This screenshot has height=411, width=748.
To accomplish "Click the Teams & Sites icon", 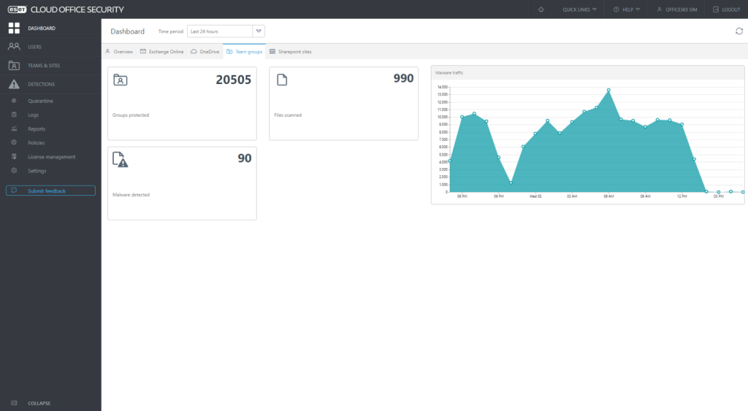I will click(14, 65).
